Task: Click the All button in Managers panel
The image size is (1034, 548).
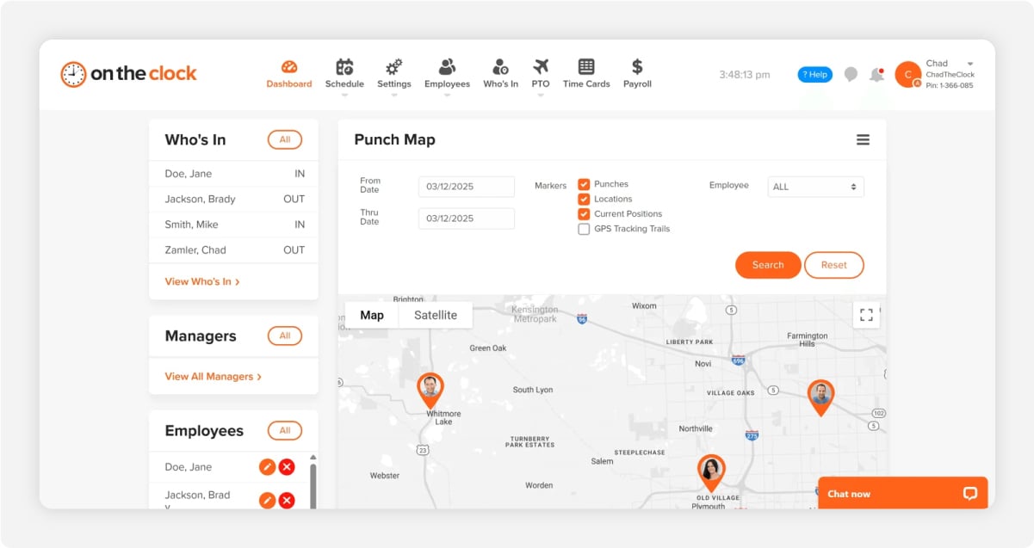Action: pyautogui.click(x=285, y=336)
